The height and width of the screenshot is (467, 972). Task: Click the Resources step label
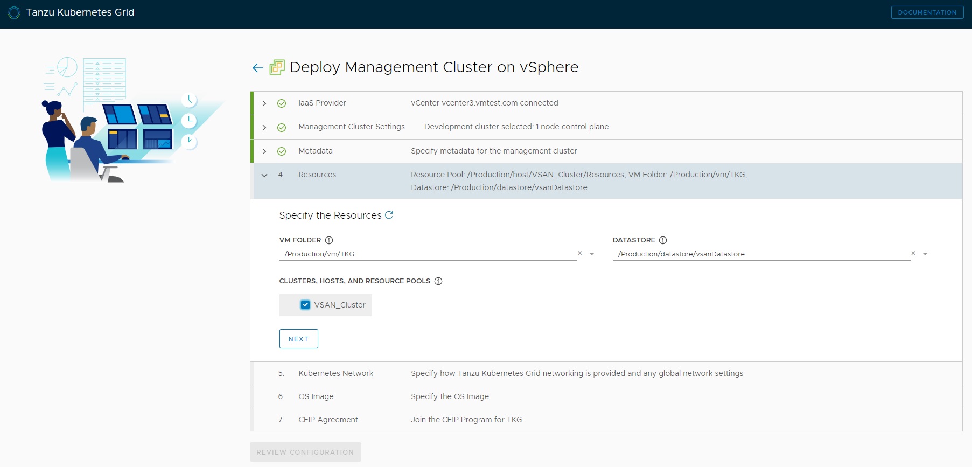coord(317,175)
